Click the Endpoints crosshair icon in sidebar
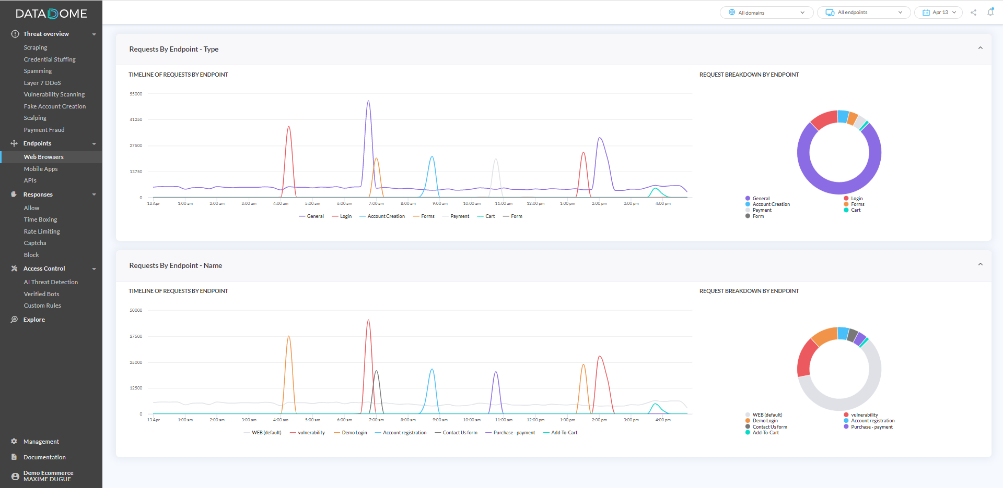1003x488 pixels. coord(14,143)
